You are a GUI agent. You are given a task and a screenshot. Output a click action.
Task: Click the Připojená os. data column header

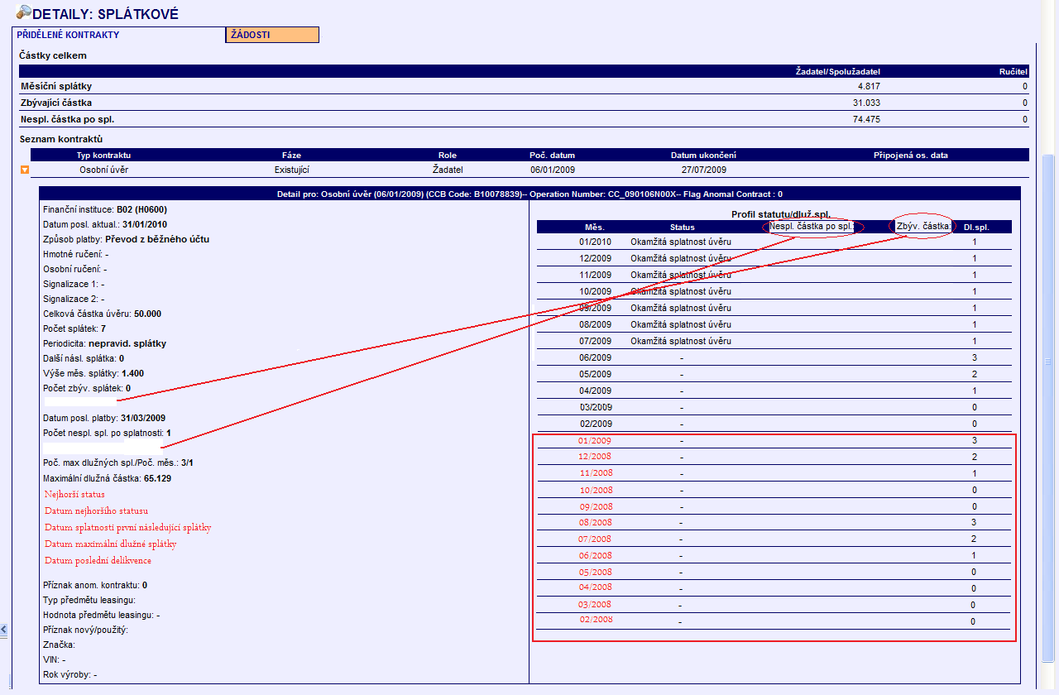911,155
